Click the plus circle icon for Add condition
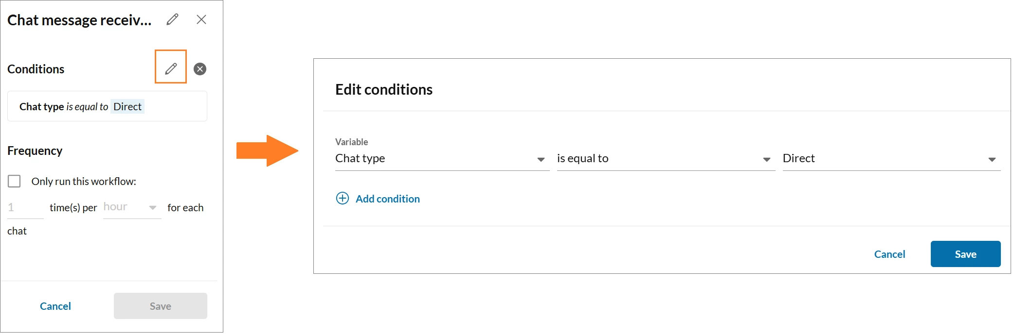 (x=343, y=198)
